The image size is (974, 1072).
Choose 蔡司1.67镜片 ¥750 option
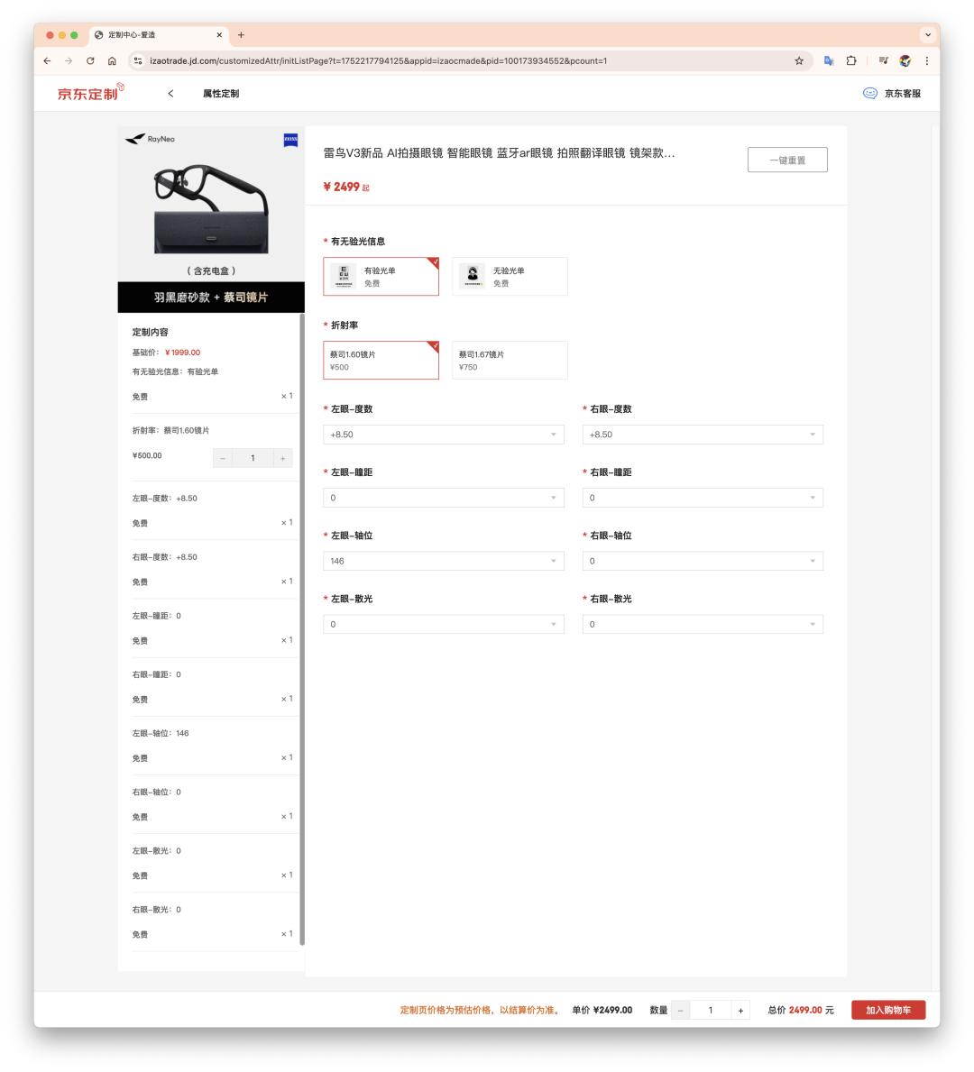(x=510, y=361)
